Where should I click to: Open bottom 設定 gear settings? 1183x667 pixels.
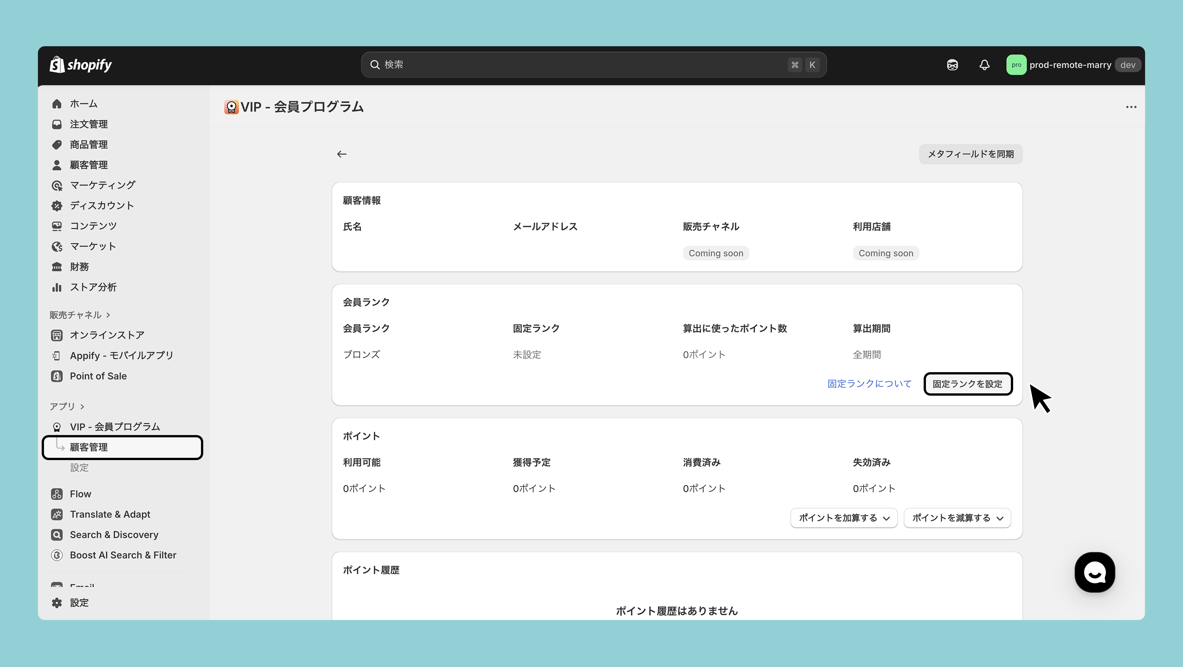(78, 603)
